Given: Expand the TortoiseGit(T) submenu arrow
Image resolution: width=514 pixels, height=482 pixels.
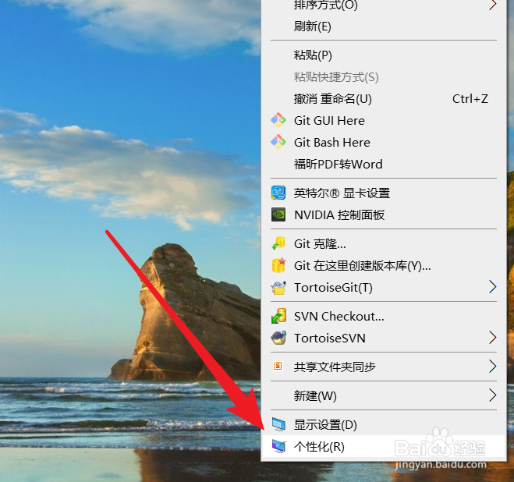Looking at the screenshot, I should (492, 287).
